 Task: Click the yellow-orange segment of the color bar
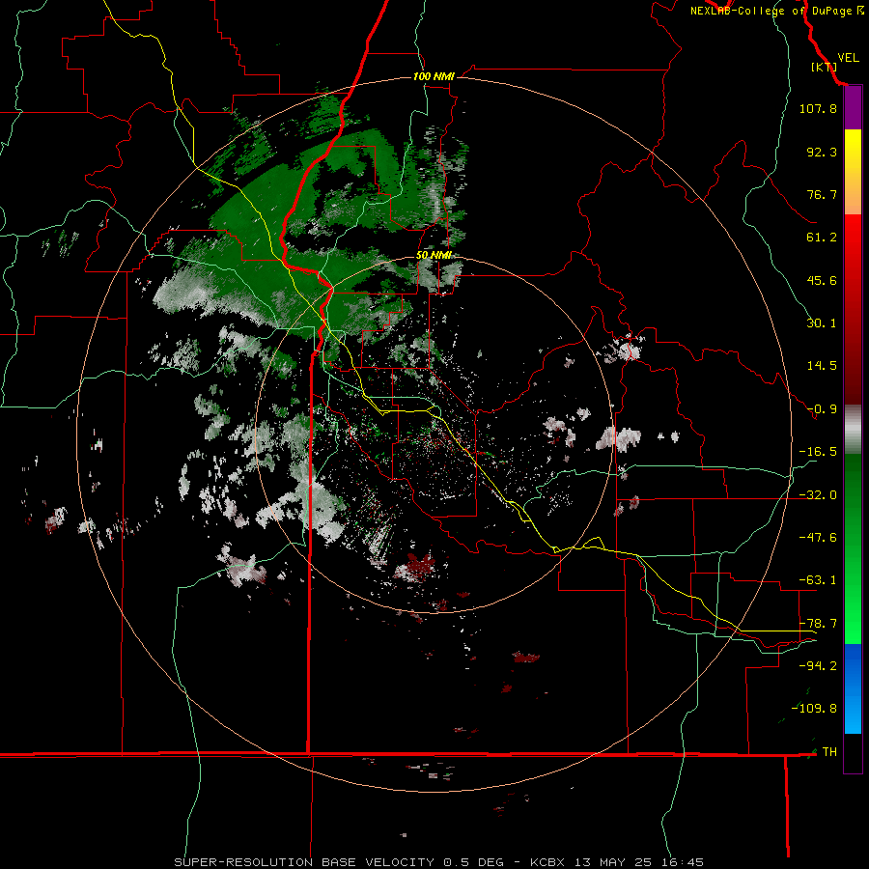853,172
